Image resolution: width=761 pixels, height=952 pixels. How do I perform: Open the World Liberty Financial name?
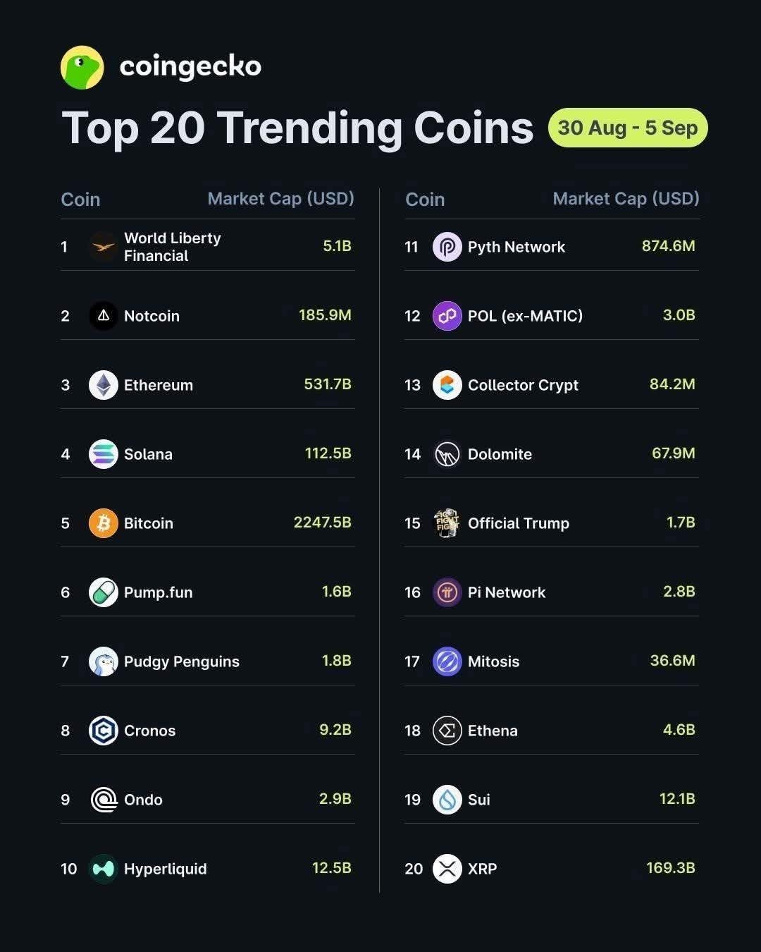173,247
